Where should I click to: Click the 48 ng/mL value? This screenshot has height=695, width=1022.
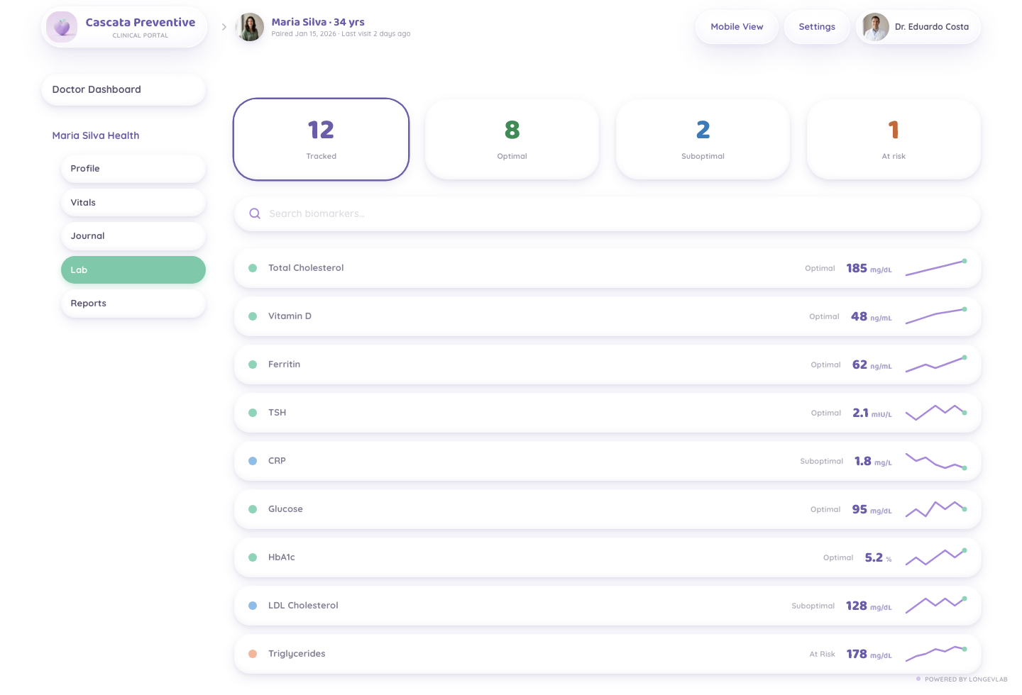(872, 316)
